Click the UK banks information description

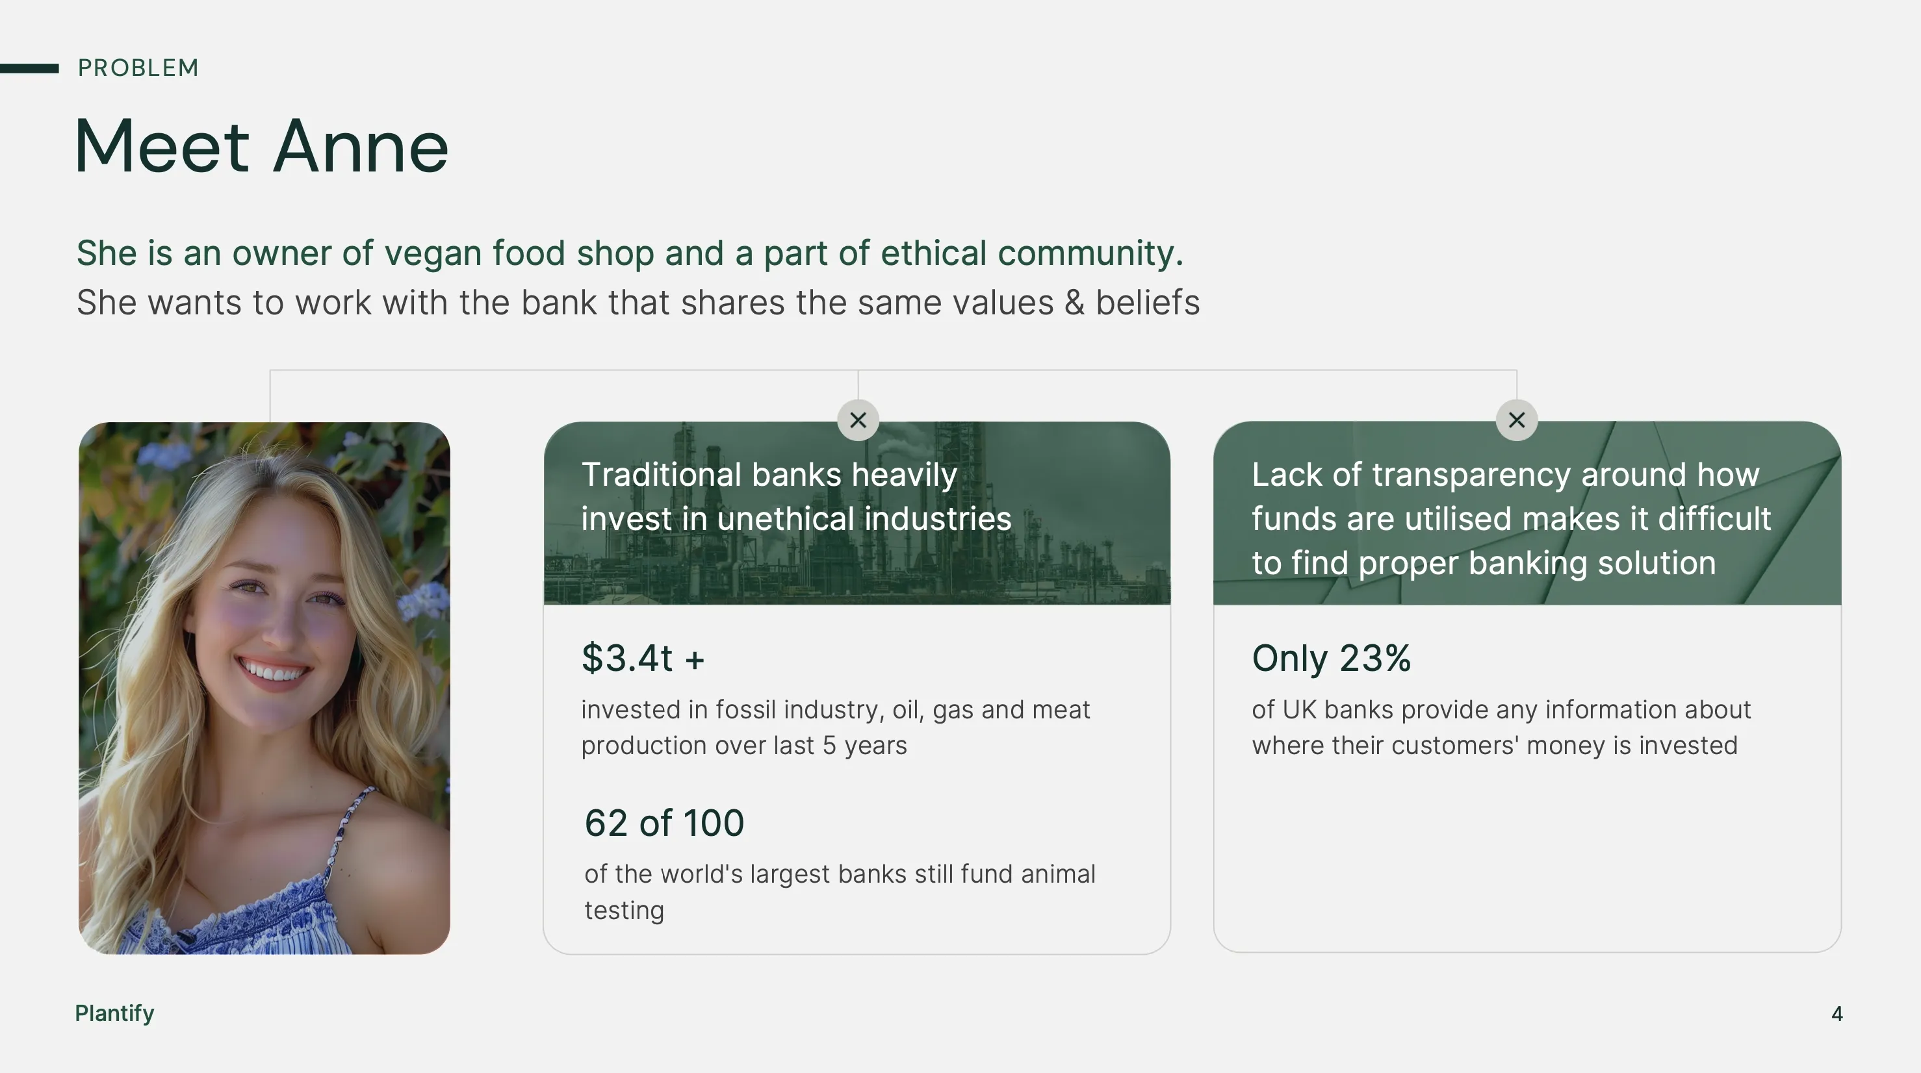(1501, 727)
